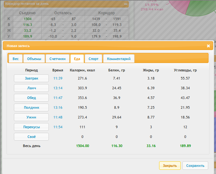Click the Весь день row label

32,146
